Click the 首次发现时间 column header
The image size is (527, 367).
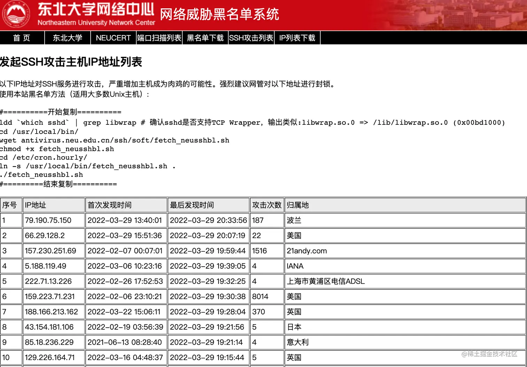(x=126, y=205)
